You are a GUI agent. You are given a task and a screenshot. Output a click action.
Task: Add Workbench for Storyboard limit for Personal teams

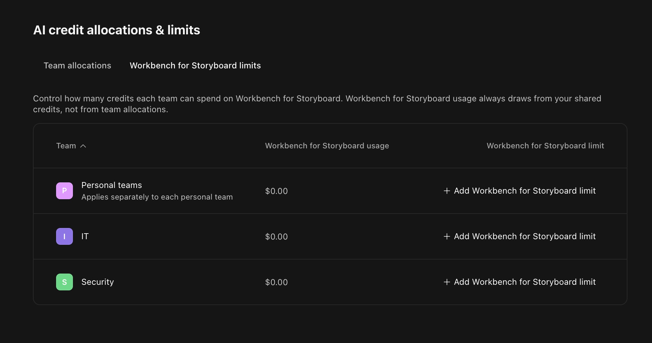(x=519, y=191)
